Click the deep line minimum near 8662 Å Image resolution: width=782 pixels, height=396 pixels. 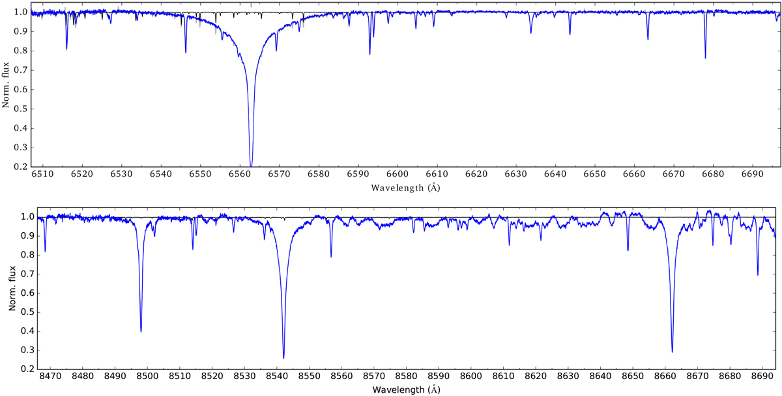click(x=672, y=350)
